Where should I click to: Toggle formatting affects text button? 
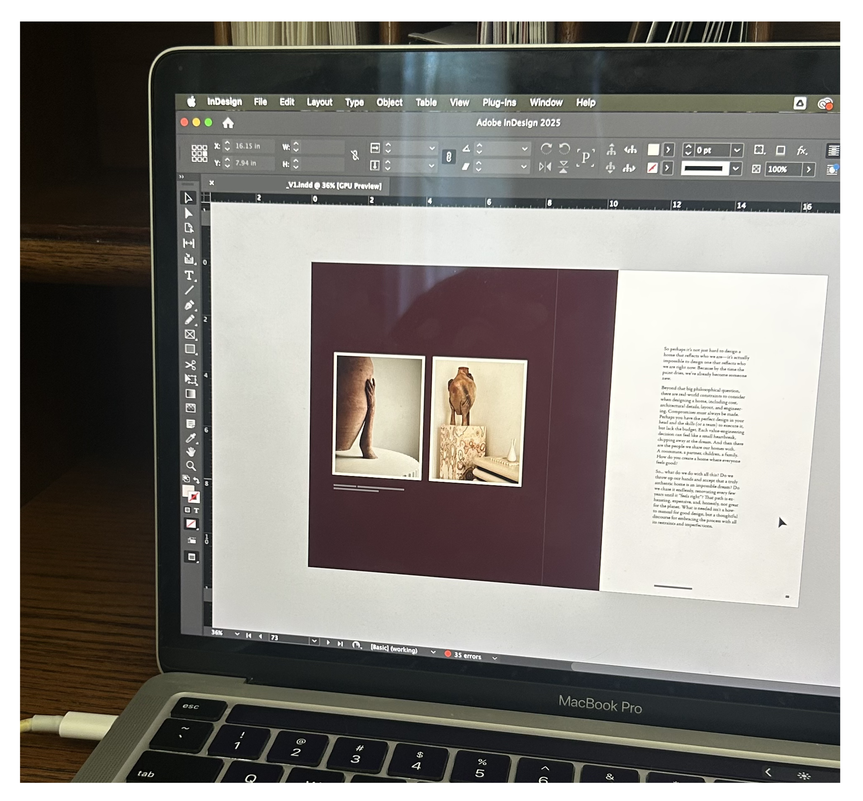(x=196, y=511)
